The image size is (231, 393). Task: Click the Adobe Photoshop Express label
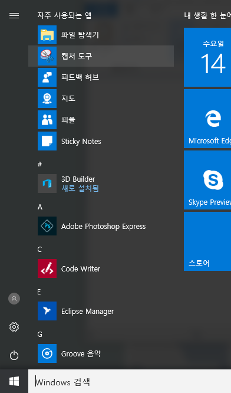[x=103, y=227]
